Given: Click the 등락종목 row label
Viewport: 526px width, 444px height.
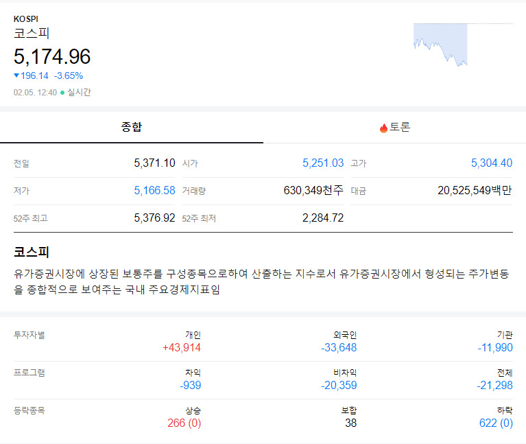Looking at the screenshot, I should pyautogui.click(x=29, y=410).
